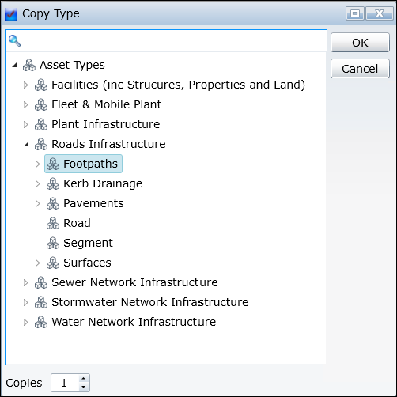Collapse the Roads Infrastructure node
397x397 pixels.
tap(26, 144)
